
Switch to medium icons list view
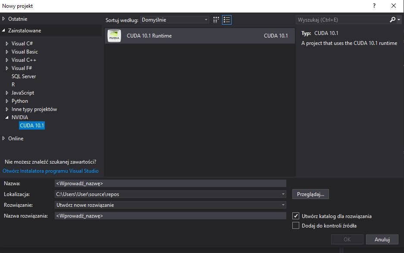click(227, 20)
